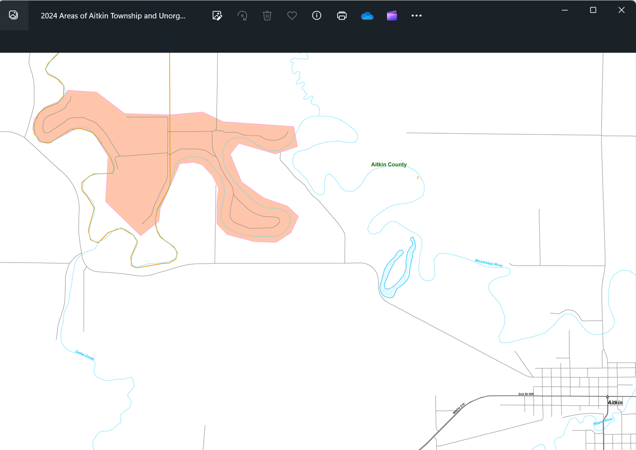Maximize the Photos window
The height and width of the screenshot is (450, 636).
tap(593, 10)
